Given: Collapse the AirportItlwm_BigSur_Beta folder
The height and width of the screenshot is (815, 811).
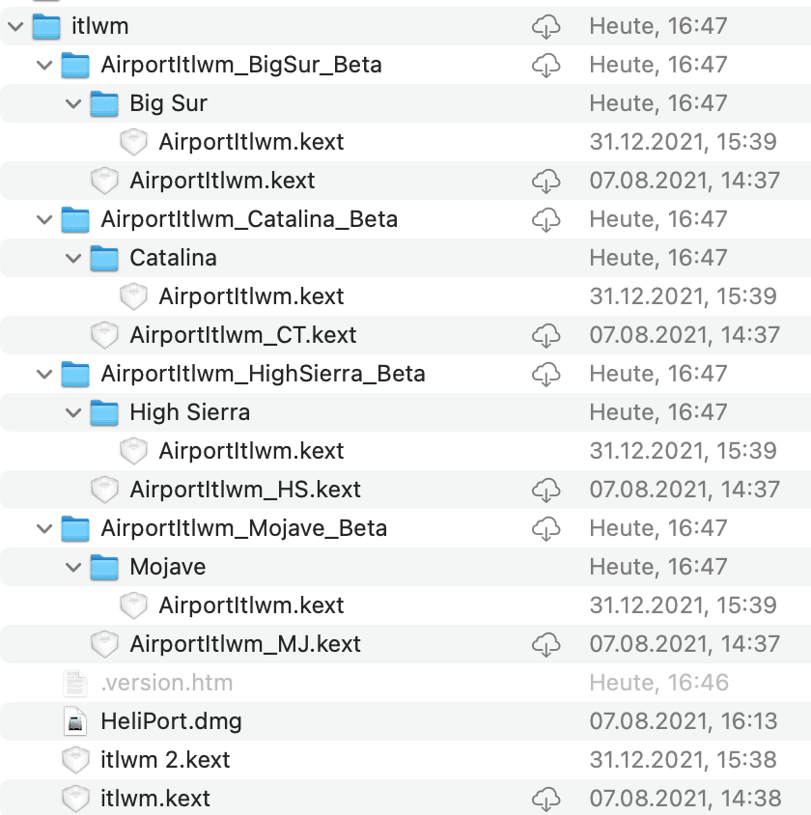Looking at the screenshot, I should (44, 65).
